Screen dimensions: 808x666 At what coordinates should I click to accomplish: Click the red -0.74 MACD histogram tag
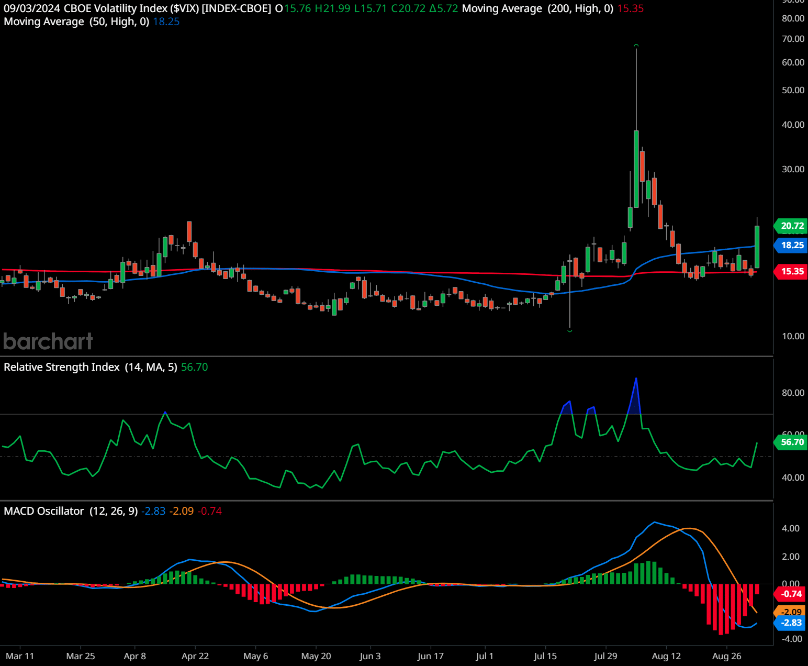tap(791, 594)
